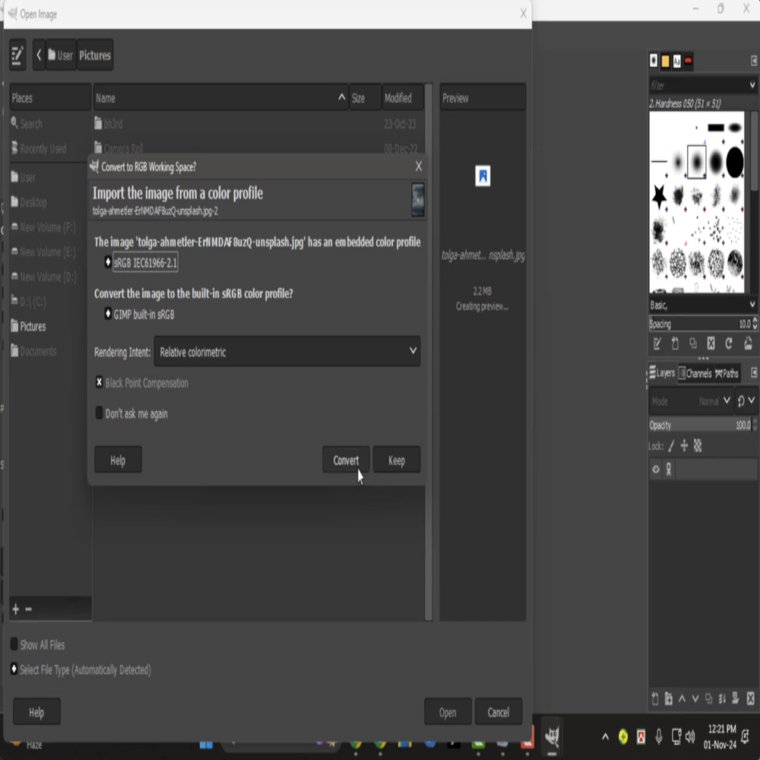This screenshot has width=760, height=760.
Task: Click the lock alpha channel icon
Action: 698,446
